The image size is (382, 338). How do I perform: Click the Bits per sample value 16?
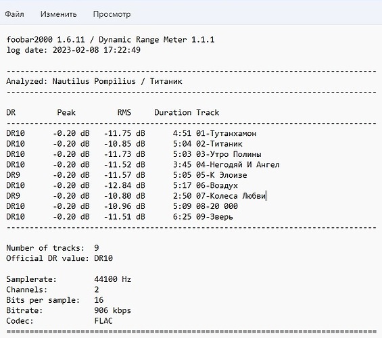pyautogui.click(x=99, y=300)
